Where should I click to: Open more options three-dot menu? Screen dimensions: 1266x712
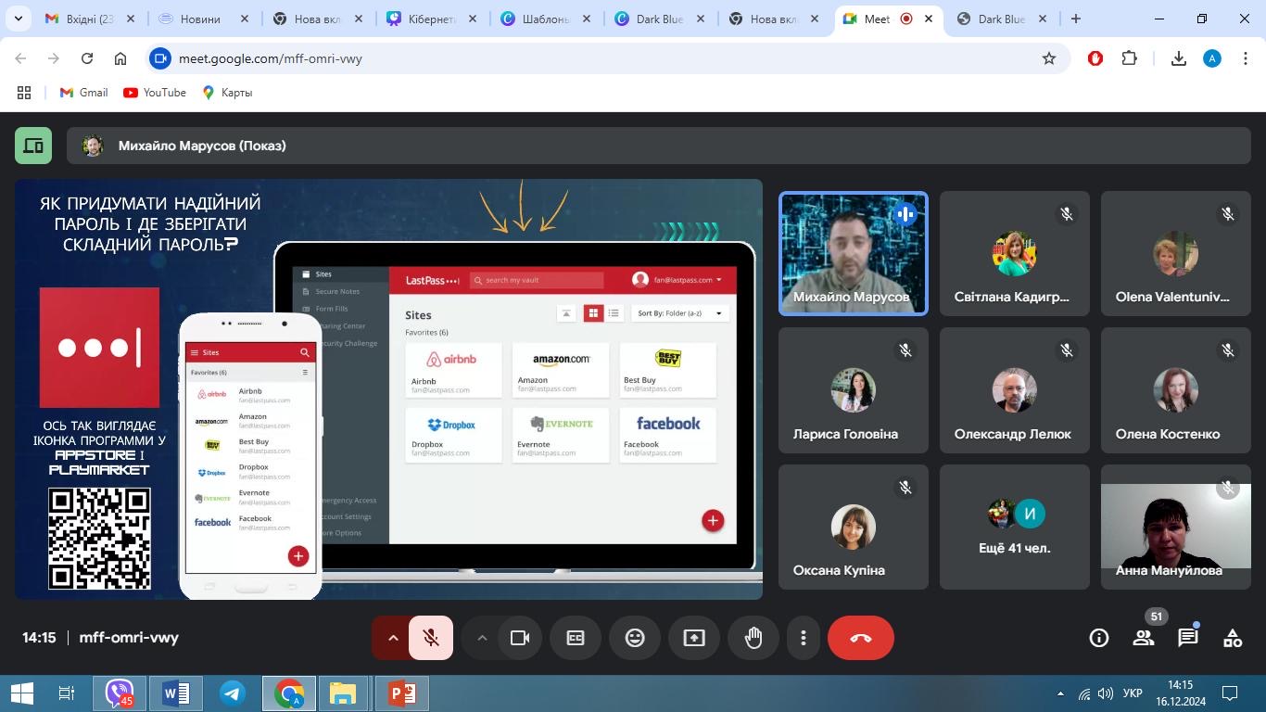(x=804, y=638)
